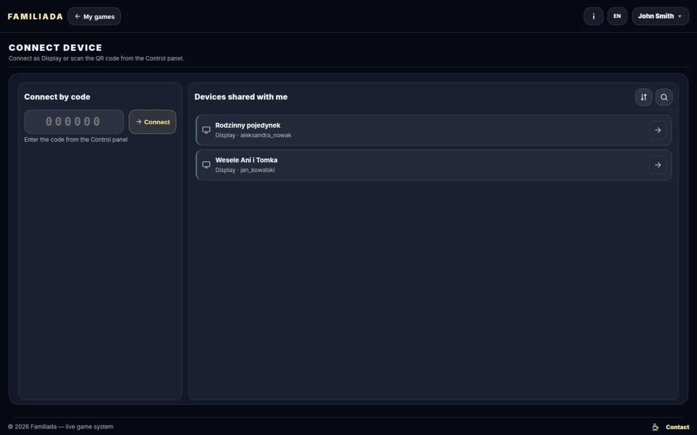Select the Rodzinny pojedynek device row
This screenshot has width=697, height=435.
(434, 130)
